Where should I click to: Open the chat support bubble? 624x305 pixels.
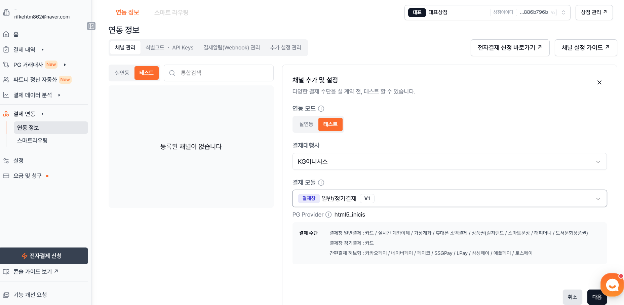(x=613, y=285)
